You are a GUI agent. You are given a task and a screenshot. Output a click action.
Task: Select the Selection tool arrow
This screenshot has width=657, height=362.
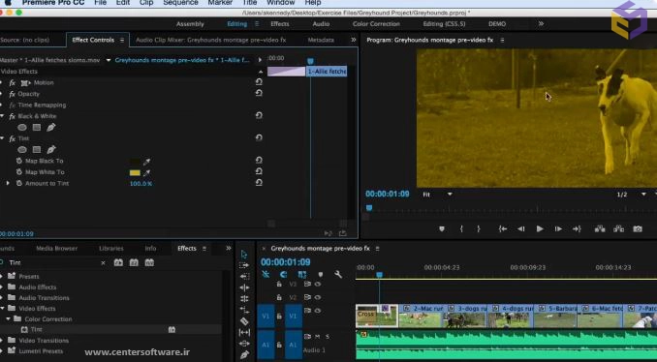click(x=244, y=255)
